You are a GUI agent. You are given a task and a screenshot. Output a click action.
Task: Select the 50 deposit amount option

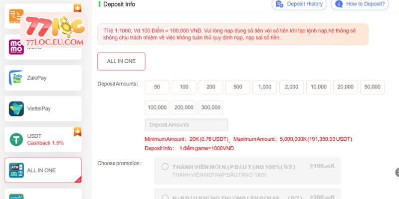point(157,87)
